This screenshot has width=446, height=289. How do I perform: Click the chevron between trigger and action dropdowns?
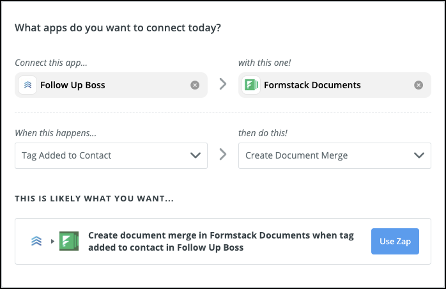(222, 155)
